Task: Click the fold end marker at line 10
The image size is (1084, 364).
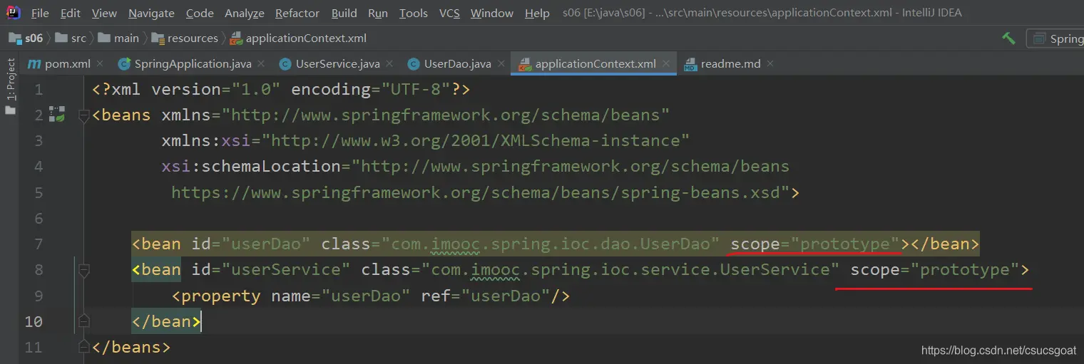Action: pyautogui.click(x=83, y=321)
